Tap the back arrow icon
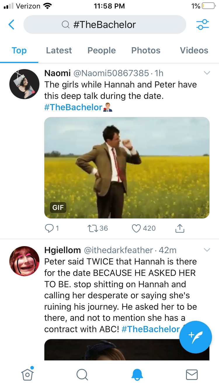The height and width of the screenshot is (389, 219). click(11, 25)
